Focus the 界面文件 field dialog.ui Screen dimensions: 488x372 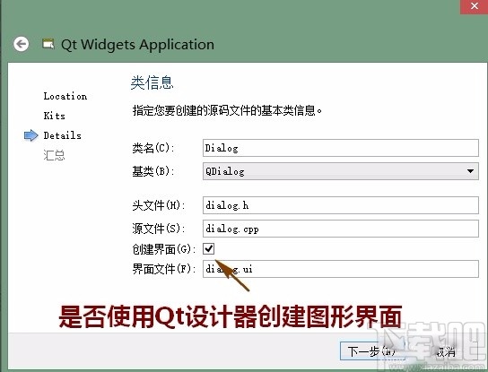341,269
